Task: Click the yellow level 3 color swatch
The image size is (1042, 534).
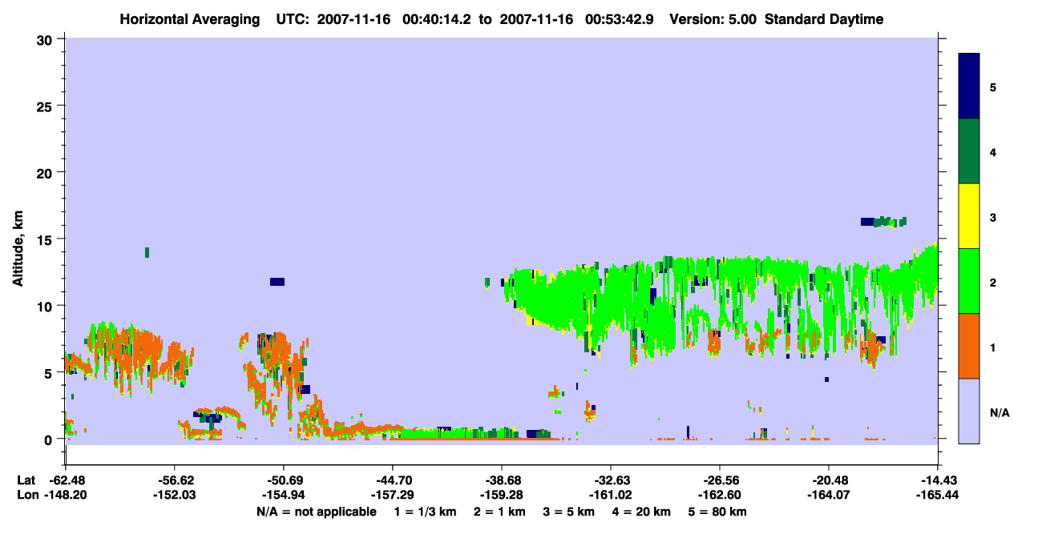Action: (969, 216)
